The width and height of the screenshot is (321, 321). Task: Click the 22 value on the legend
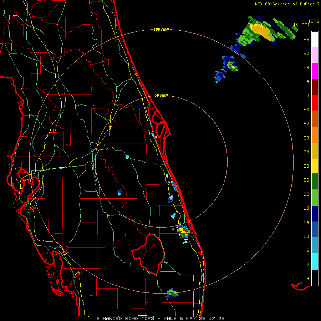click(x=306, y=194)
